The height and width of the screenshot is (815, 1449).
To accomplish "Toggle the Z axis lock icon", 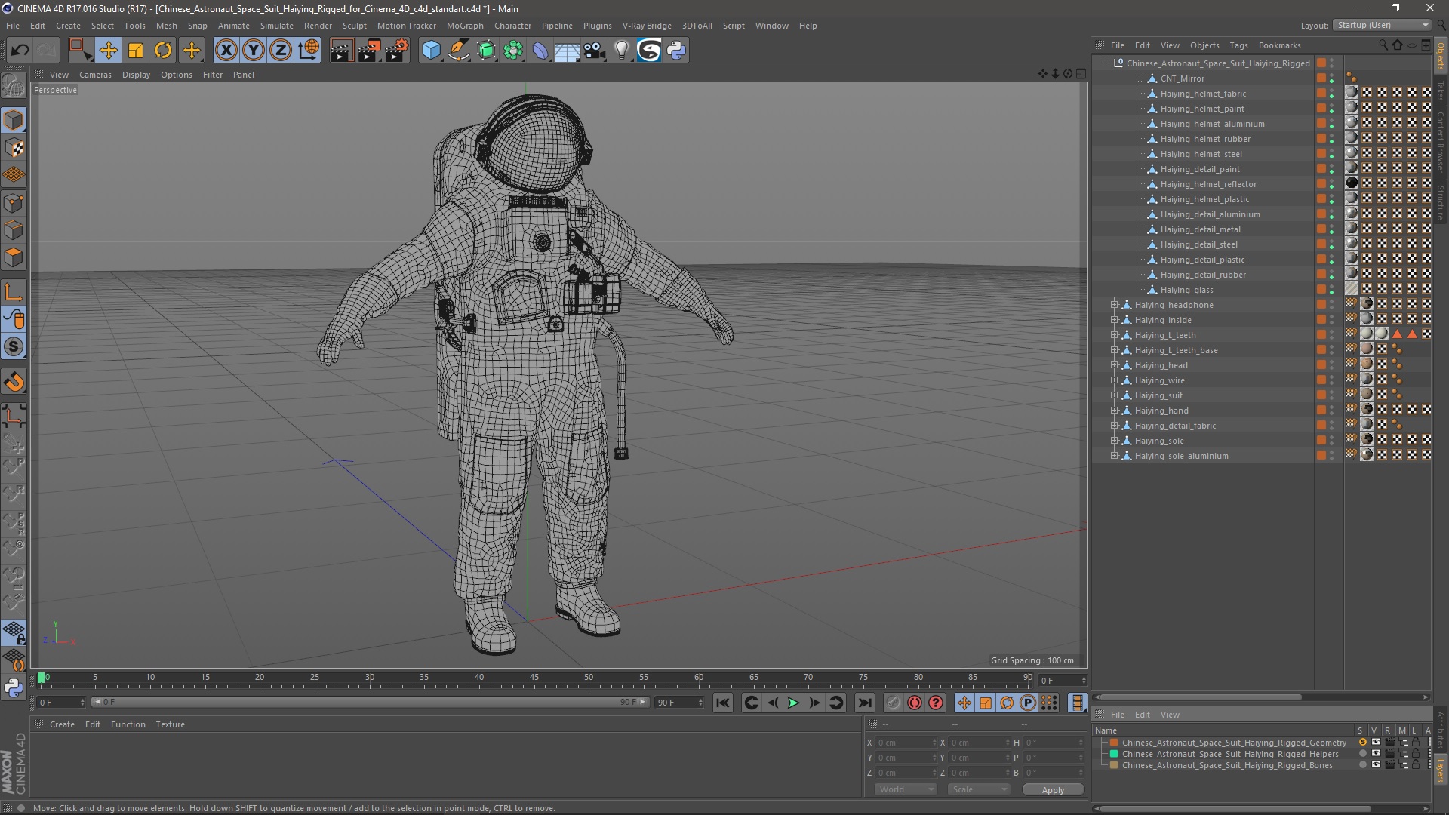I will [280, 51].
